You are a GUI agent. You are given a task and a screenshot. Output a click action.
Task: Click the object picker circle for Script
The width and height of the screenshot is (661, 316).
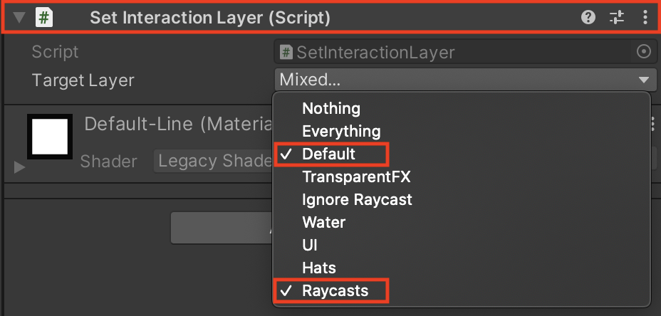click(643, 52)
